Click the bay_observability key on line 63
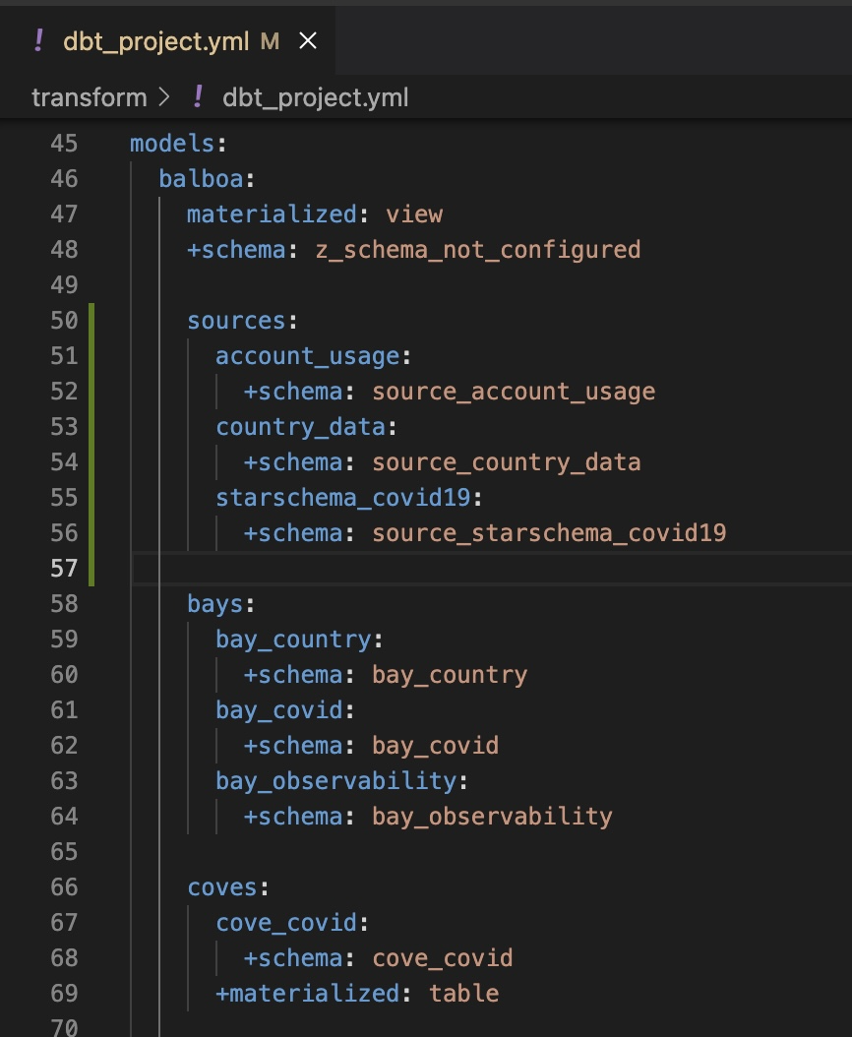 pyautogui.click(x=336, y=781)
